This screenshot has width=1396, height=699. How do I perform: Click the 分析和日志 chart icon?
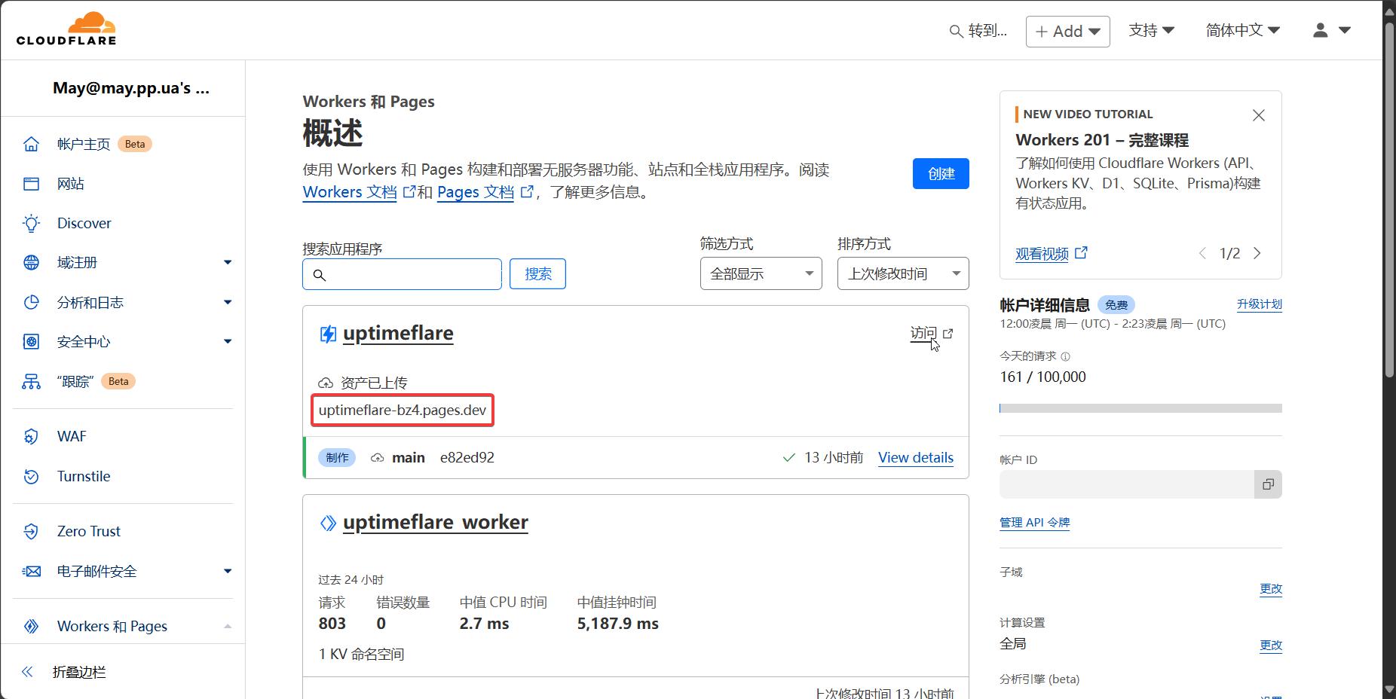(x=31, y=302)
